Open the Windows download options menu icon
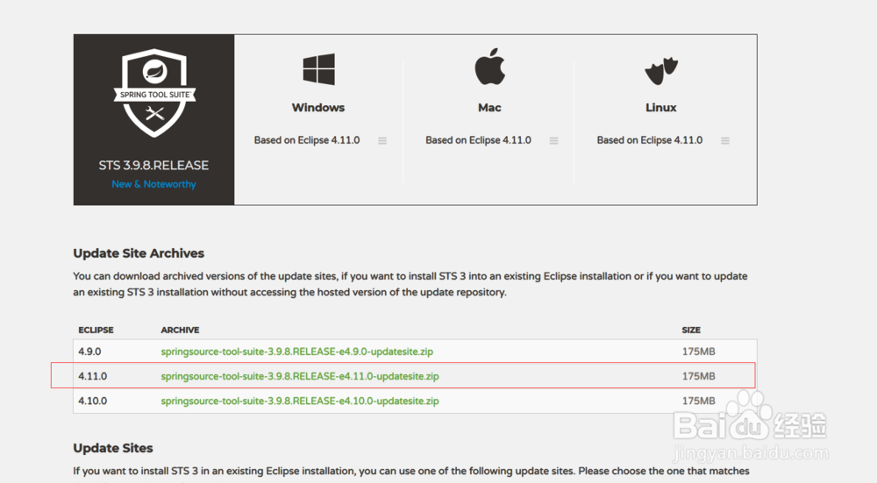This screenshot has height=483, width=877. point(382,140)
